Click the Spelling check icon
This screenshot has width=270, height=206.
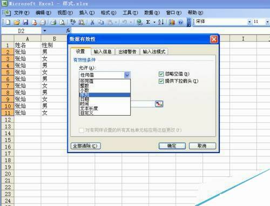pyautogui.click(x=73, y=22)
